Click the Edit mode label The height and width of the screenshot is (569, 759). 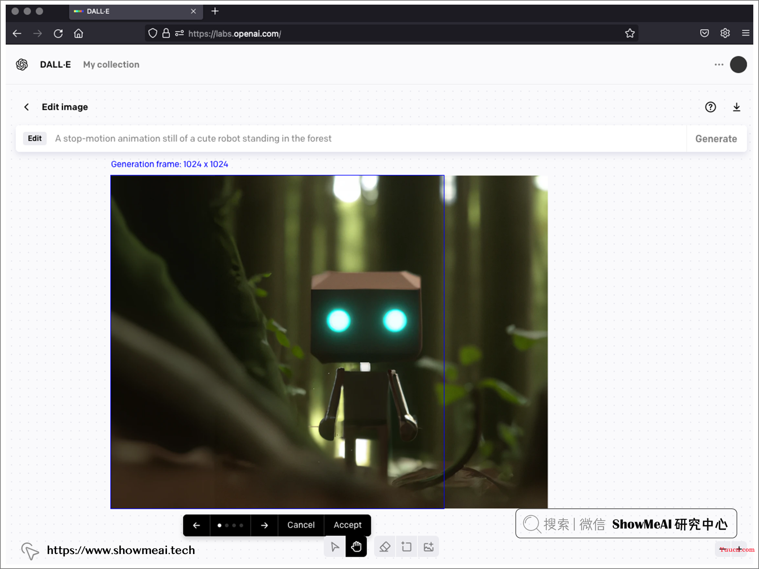pos(35,138)
